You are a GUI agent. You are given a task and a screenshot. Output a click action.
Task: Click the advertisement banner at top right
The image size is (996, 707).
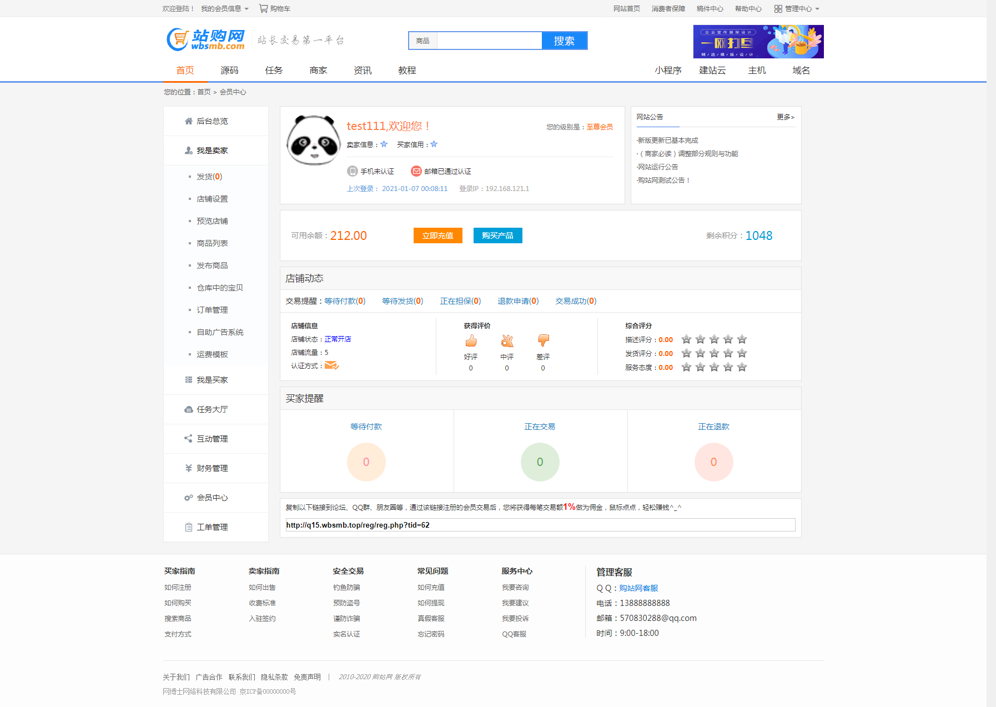[758, 42]
